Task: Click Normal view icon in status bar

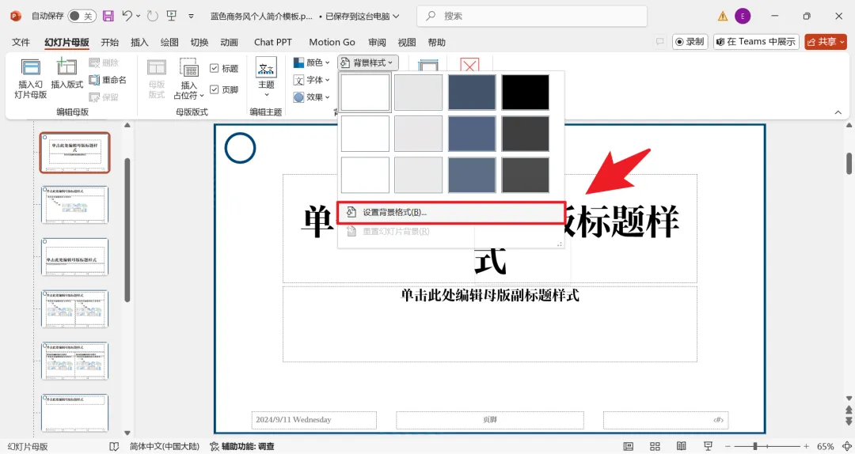Action: (629, 446)
